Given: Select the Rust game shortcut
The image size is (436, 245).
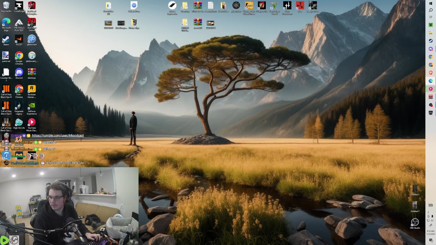Looking at the screenshot, I should [x=300, y=7].
